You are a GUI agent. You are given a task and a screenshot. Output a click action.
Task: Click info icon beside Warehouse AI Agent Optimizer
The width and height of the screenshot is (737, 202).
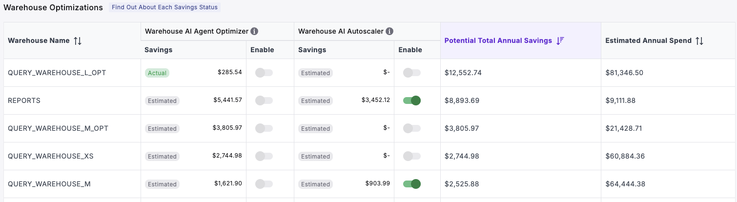(254, 31)
